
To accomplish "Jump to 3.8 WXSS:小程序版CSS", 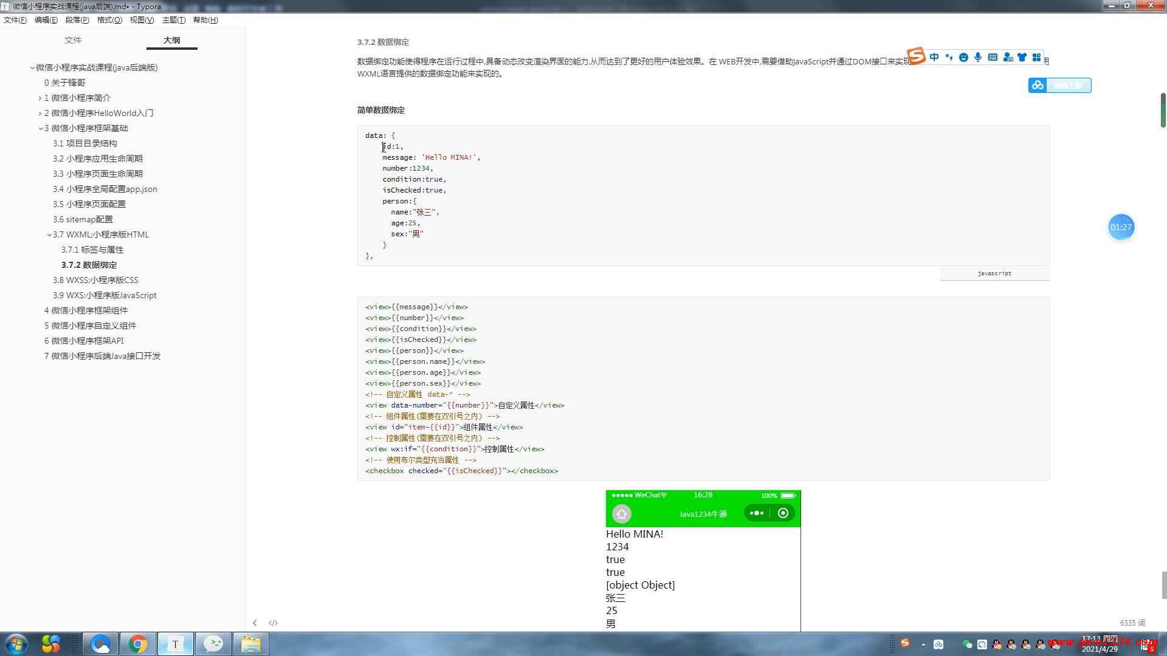I will click(95, 280).
